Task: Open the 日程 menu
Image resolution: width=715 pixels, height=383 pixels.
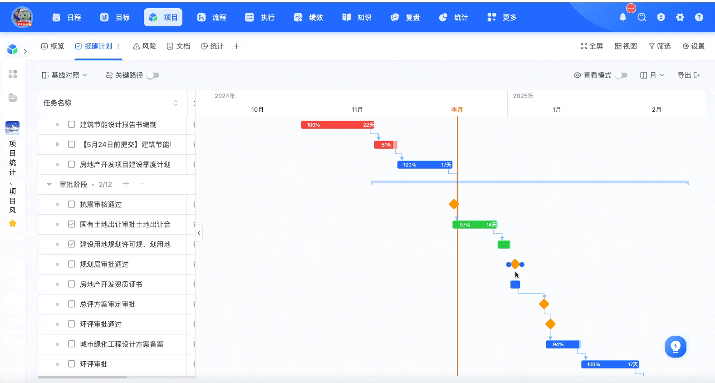Action: click(x=67, y=17)
